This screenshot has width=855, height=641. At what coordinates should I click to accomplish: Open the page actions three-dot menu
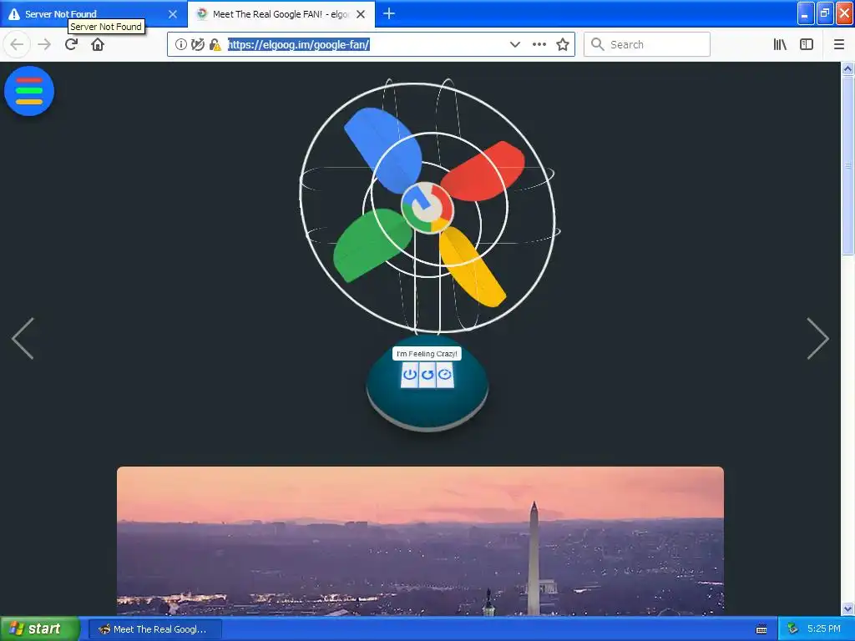pyautogui.click(x=539, y=45)
